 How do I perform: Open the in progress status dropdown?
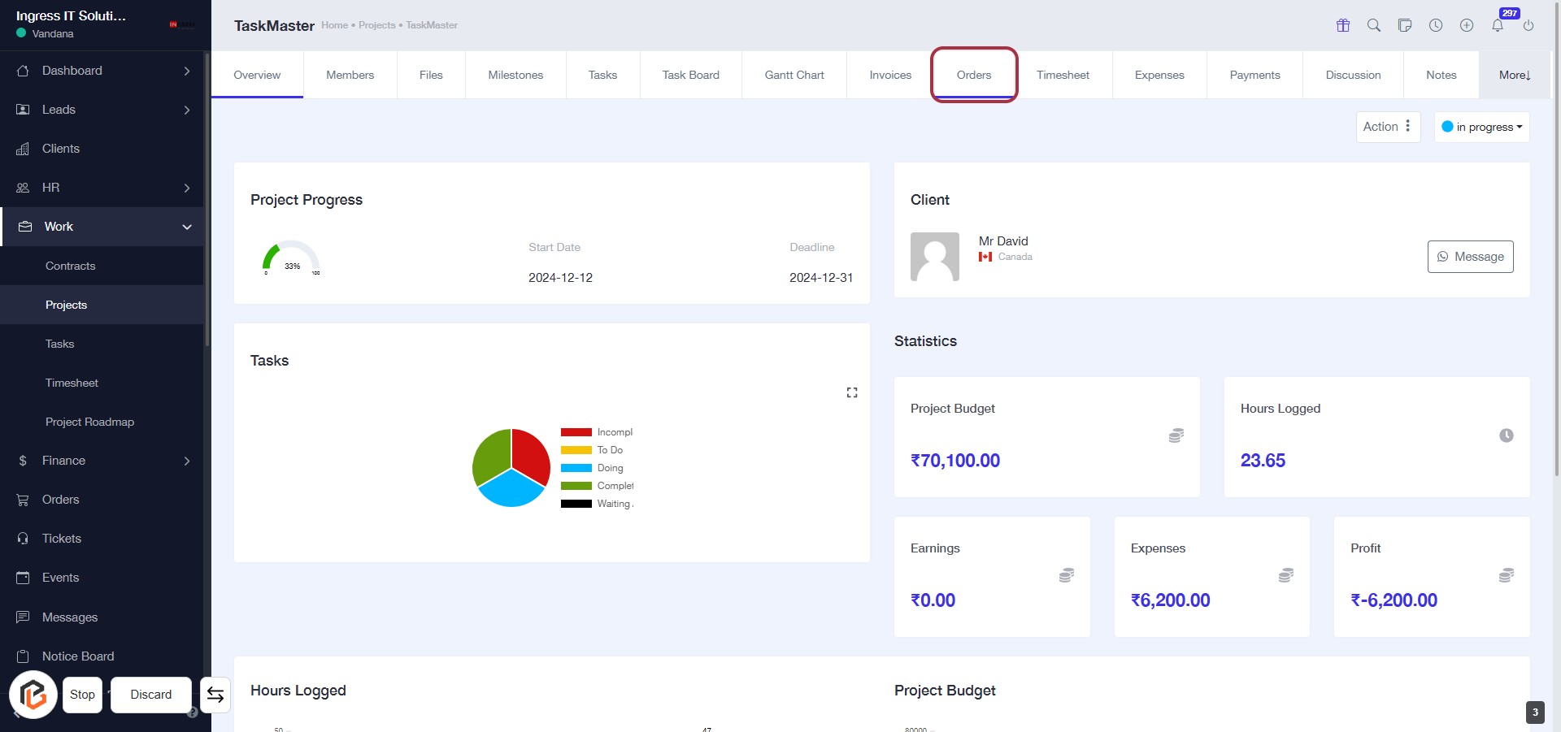[x=1481, y=127]
